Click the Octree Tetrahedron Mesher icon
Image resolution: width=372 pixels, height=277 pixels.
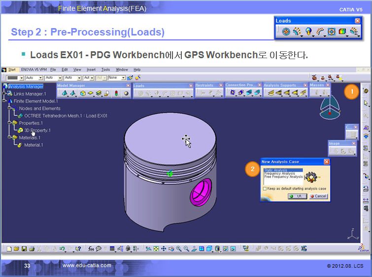(64, 93)
